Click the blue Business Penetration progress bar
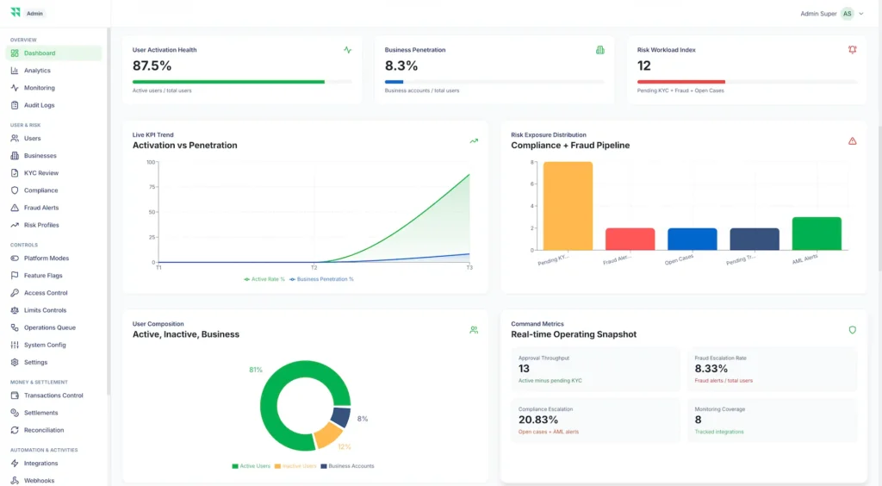882x486 pixels. [394, 82]
